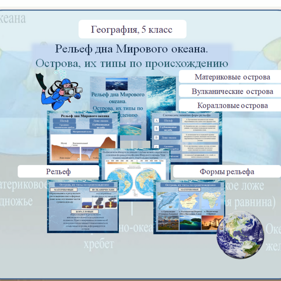This screenshot has width=281, height=281.
Task: Open the world hemispheres physical map slide
Action: tap(135, 182)
